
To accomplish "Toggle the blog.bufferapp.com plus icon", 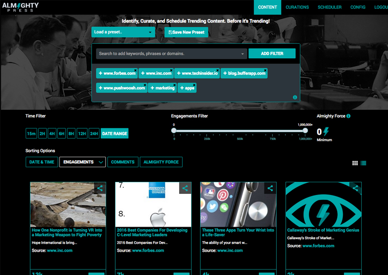I will coord(225,73).
